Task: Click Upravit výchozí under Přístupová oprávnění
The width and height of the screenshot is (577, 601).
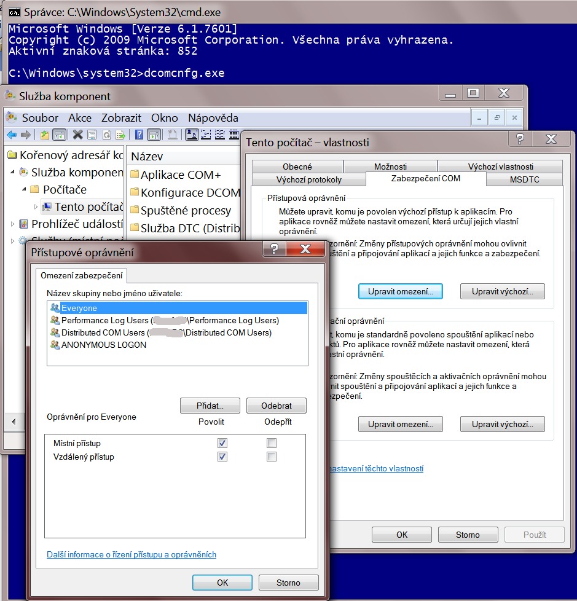Action: [502, 291]
